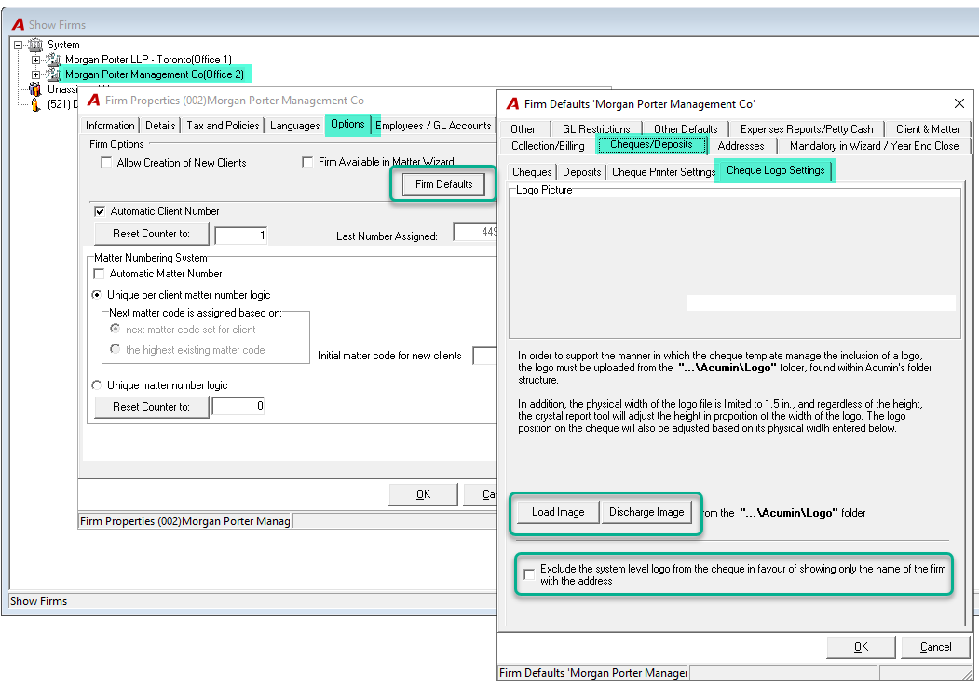Screen dimensions: 979x687
Task: Select Unique per client matter number logic
Action: point(97,295)
